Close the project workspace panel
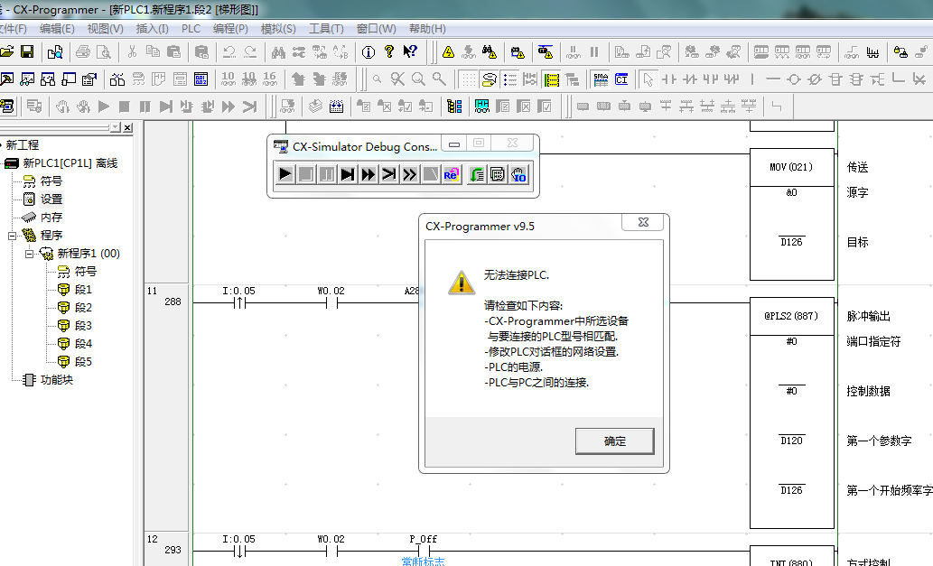 [x=127, y=128]
